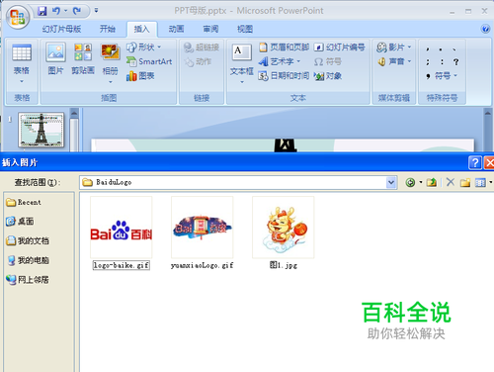
Task: Open the views menu icon in dialog
Action: click(x=480, y=182)
